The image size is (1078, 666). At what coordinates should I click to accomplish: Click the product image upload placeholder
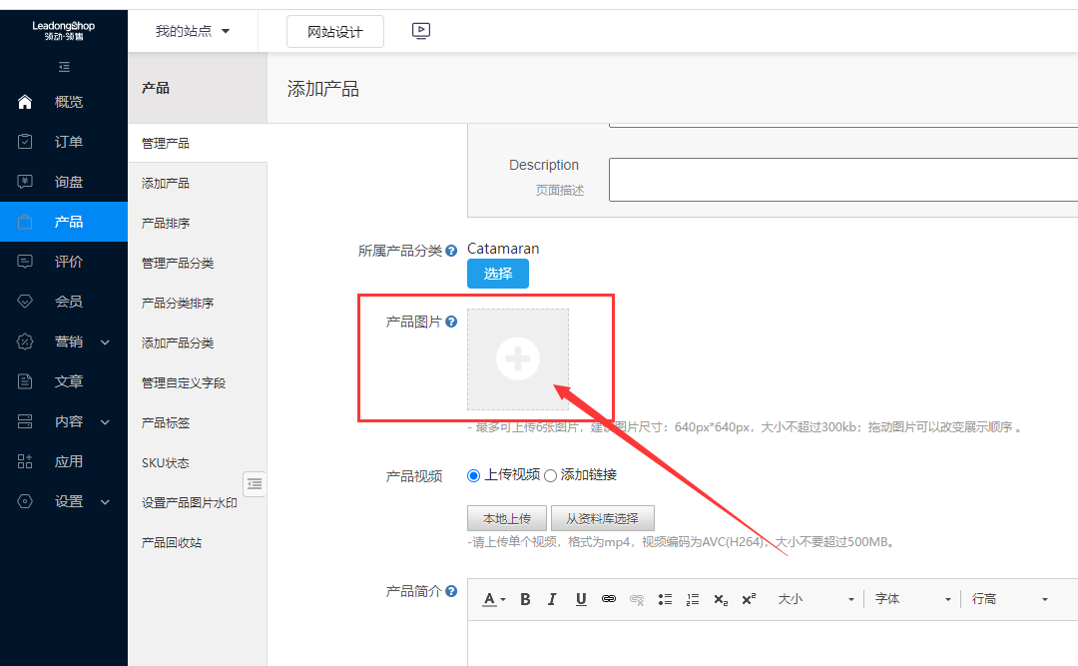518,358
